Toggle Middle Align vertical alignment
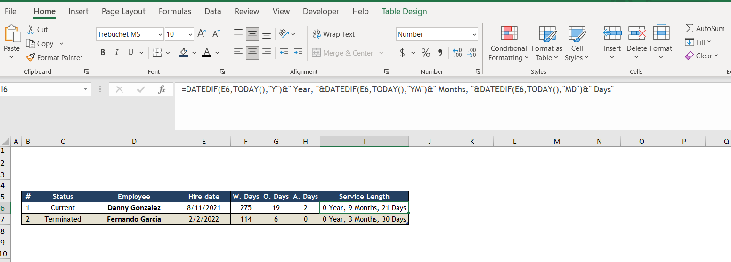Image resolution: width=731 pixels, height=262 pixels. 252,34
